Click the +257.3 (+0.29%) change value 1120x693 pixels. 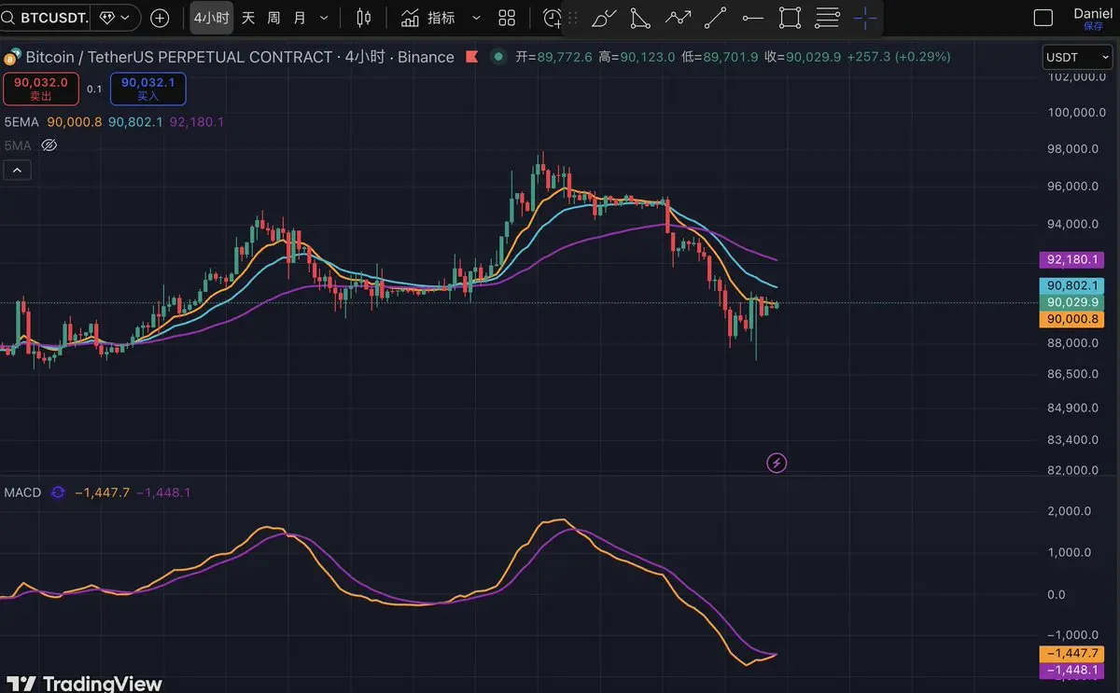[899, 57]
